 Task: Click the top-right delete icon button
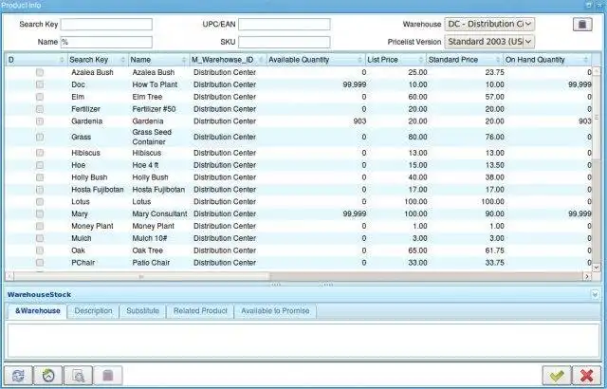pos(582,25)
